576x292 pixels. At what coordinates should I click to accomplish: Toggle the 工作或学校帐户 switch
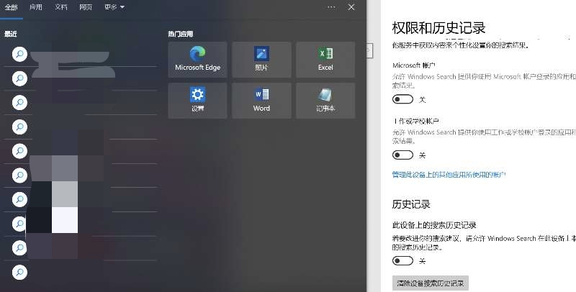402,155
